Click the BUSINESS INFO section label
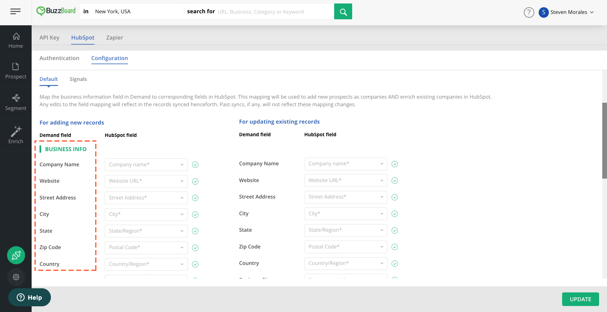This screenshot has width=607, height=312. coord(66,149)
